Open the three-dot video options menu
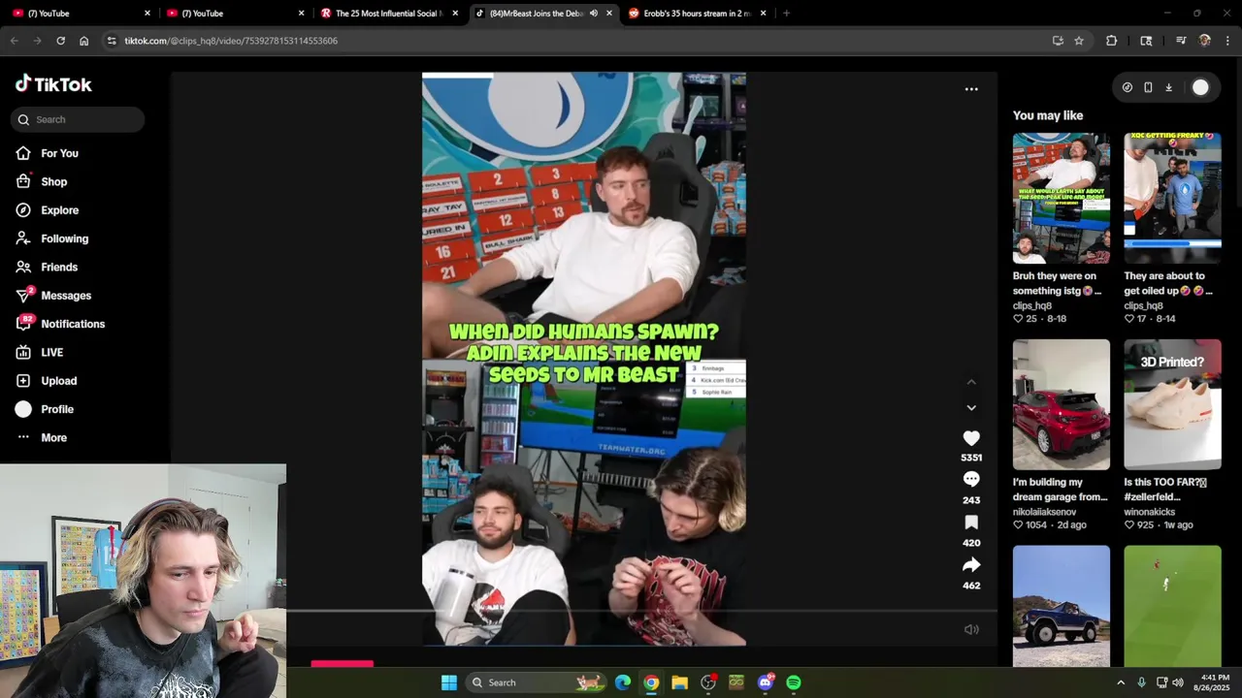This screenshot has width=1242, height=698. [x=971, y=89]
